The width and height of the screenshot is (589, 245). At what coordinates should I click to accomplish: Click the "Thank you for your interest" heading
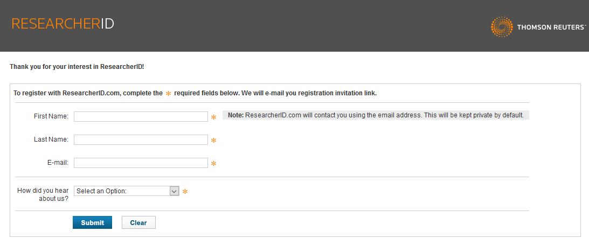tap(77, 67)
